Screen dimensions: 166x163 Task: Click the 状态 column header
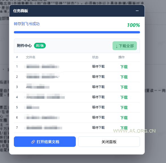click(95, 57)
